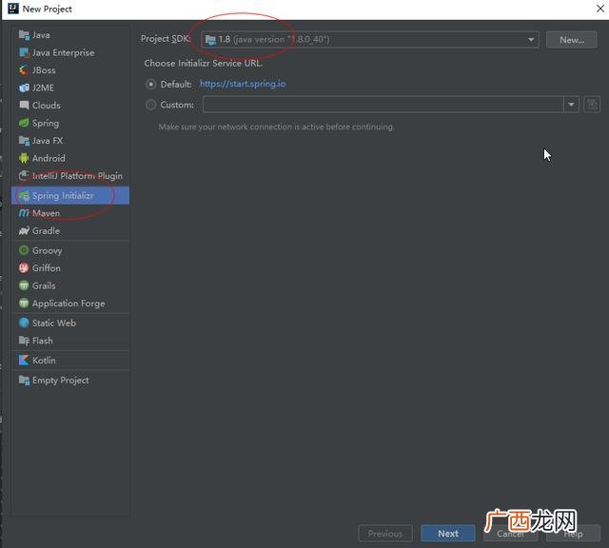Select the Clouds label

47,106
